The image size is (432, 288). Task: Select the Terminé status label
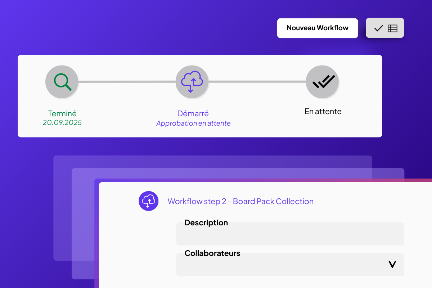point(62,113)
